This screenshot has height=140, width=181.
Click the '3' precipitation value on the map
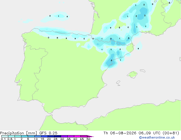pyautogui.click(x=111, y=60)
